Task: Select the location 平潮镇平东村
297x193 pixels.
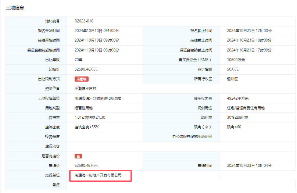Action: point(85,89)
